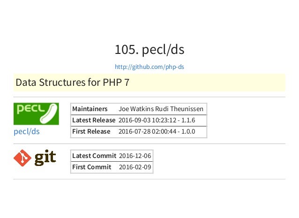Click the Latest Commit label
This screenshot has width=299, height=218.
[94, 156]
